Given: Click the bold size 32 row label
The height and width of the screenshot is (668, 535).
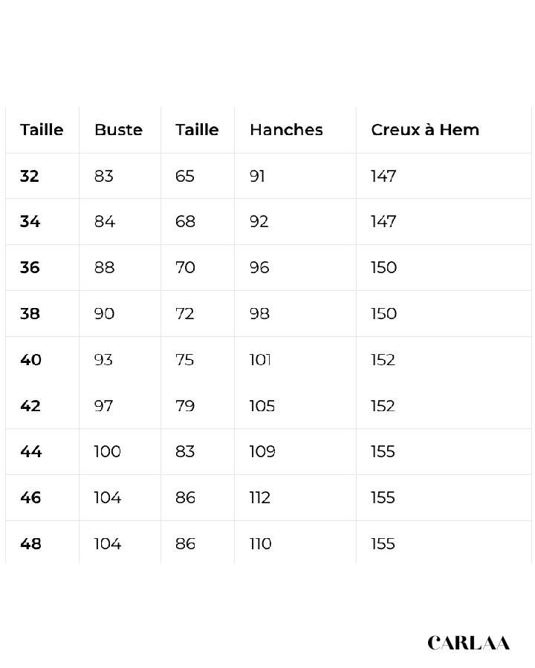Looking at the screenshot, I should 30,176.
